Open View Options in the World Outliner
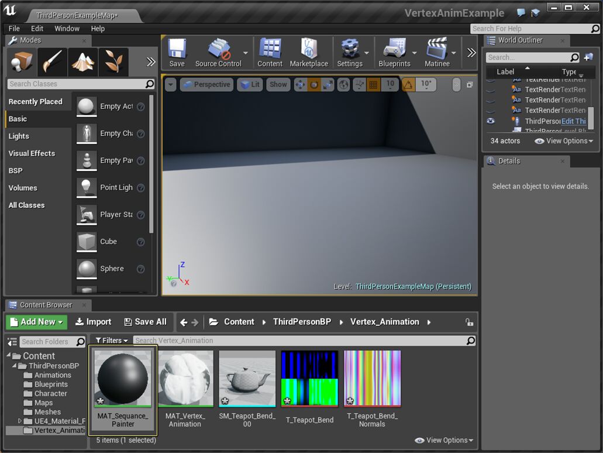The width and height of the screenshot is (603, 453). point(563,140)
